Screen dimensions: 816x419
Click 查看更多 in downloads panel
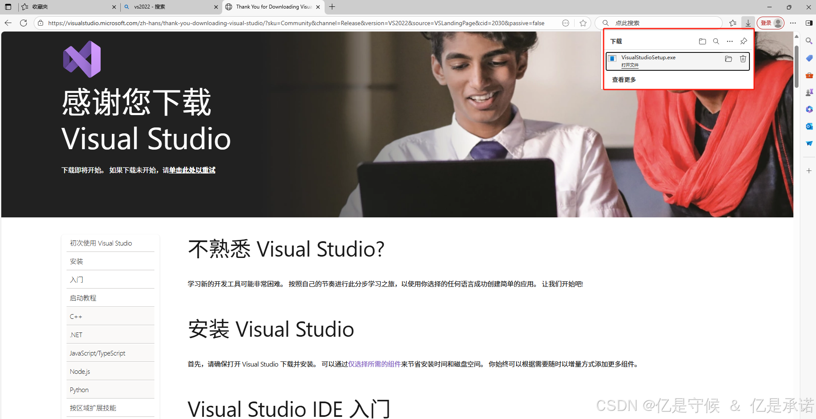624,80
